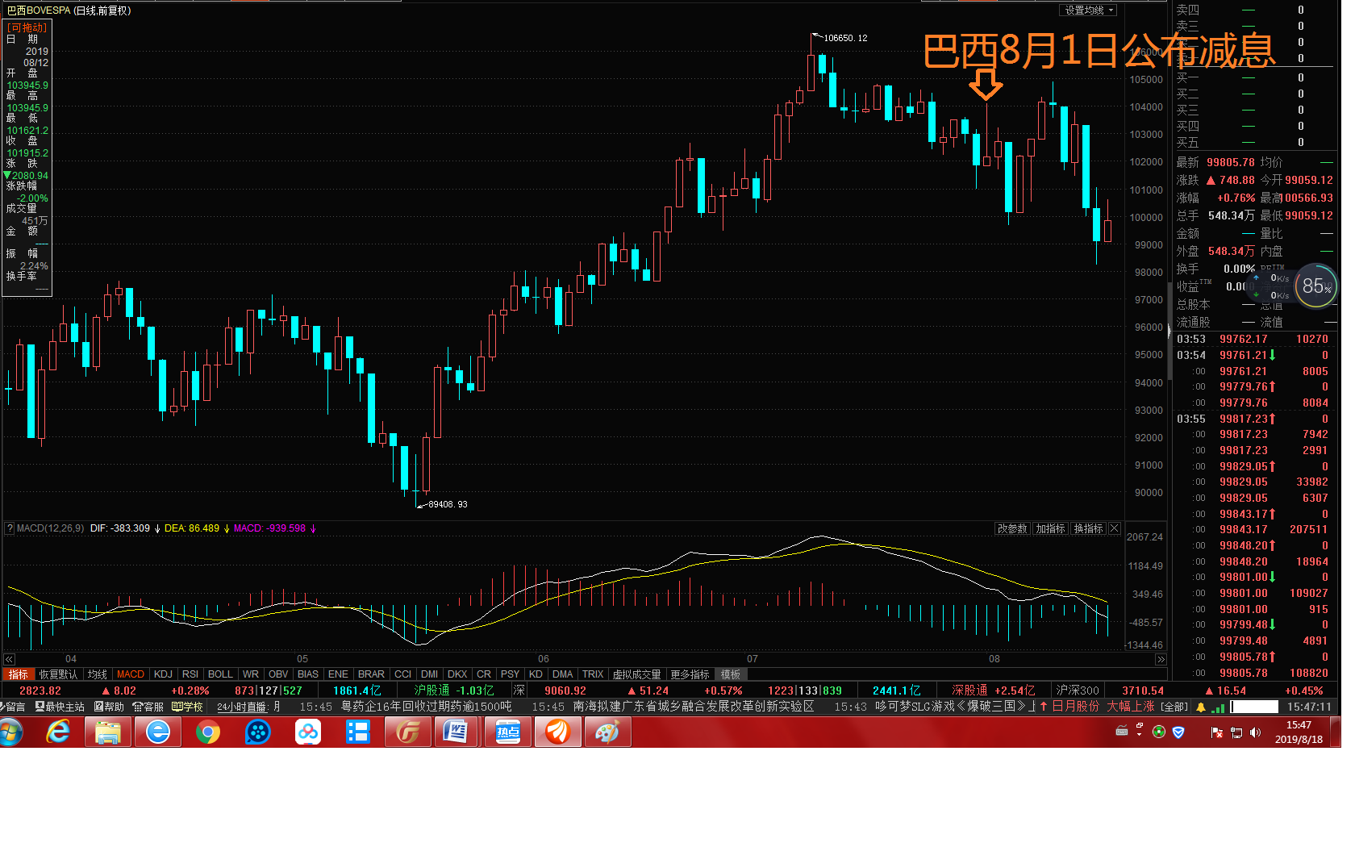Image resolution: width=1355 pixels, height=847 pixels.
Task: Click the MACD help question mark icon
Action: click(10, 528)
